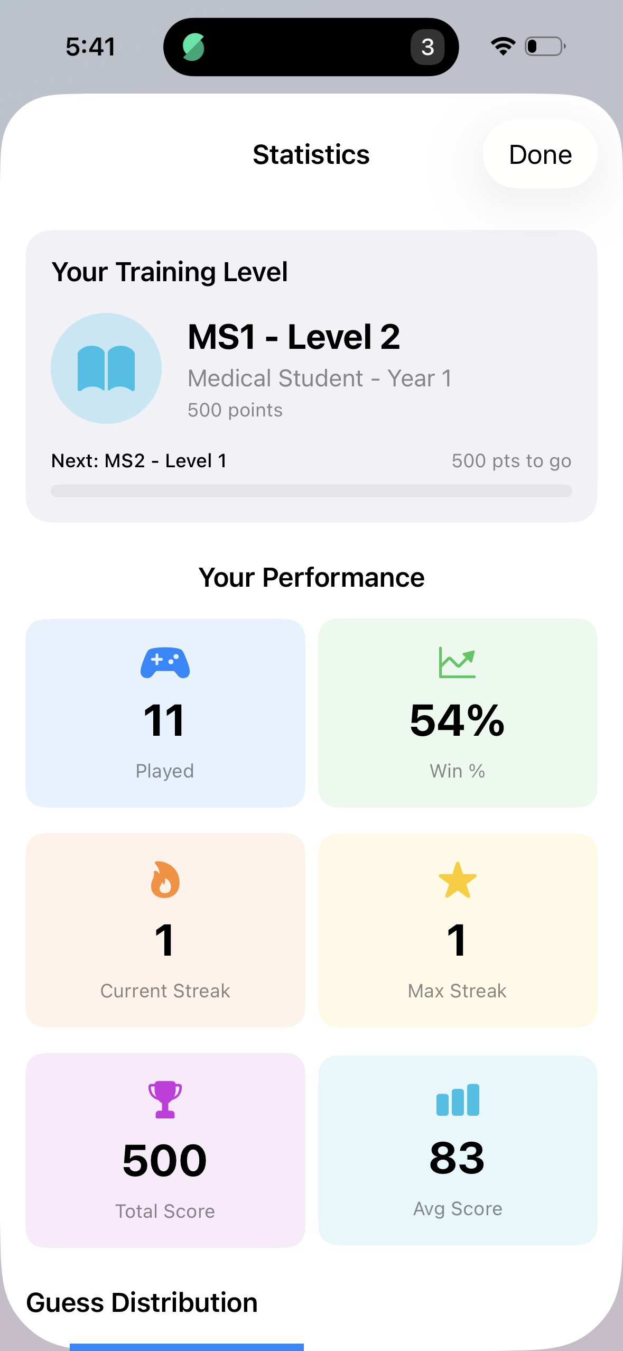Screen dimensions: 623x1351
Task: Tap the 83 Avg Score value
Action: (458, 1158)
